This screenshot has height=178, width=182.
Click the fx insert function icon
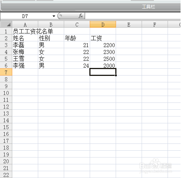coord(81,16)
